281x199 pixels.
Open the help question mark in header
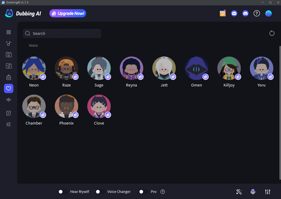click(x=257, y=13)
